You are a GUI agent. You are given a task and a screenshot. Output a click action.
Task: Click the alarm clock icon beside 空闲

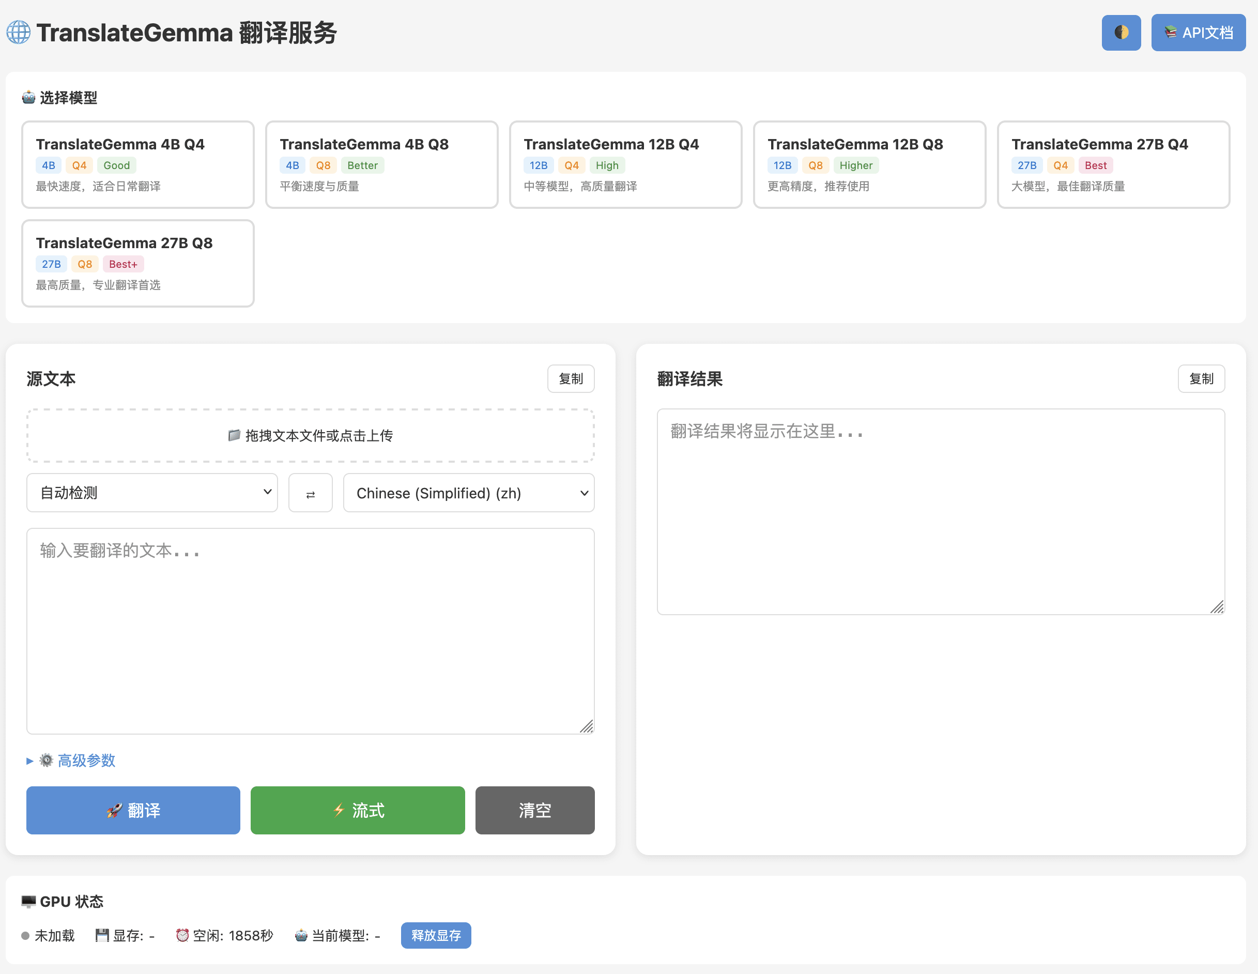pos(182,935)
